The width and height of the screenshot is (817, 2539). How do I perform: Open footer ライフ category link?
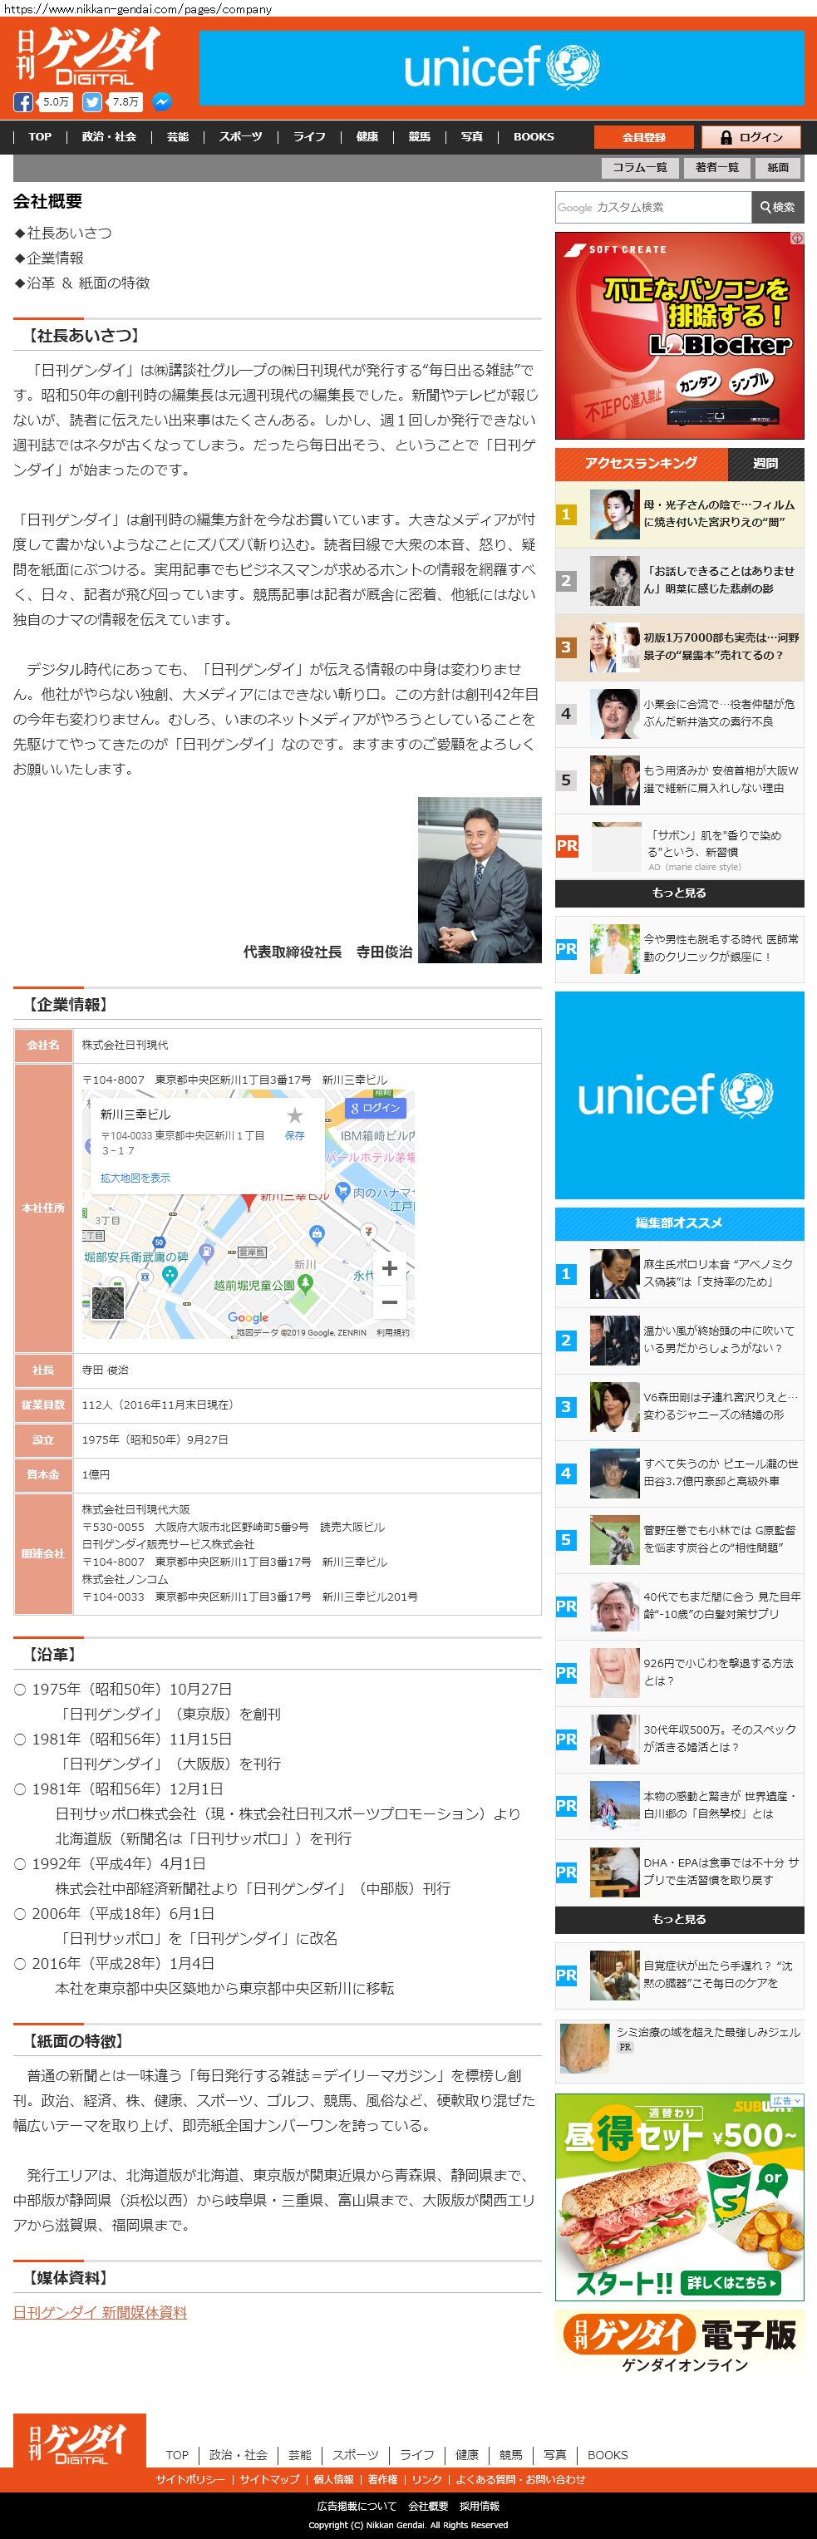click(417, 2455)
